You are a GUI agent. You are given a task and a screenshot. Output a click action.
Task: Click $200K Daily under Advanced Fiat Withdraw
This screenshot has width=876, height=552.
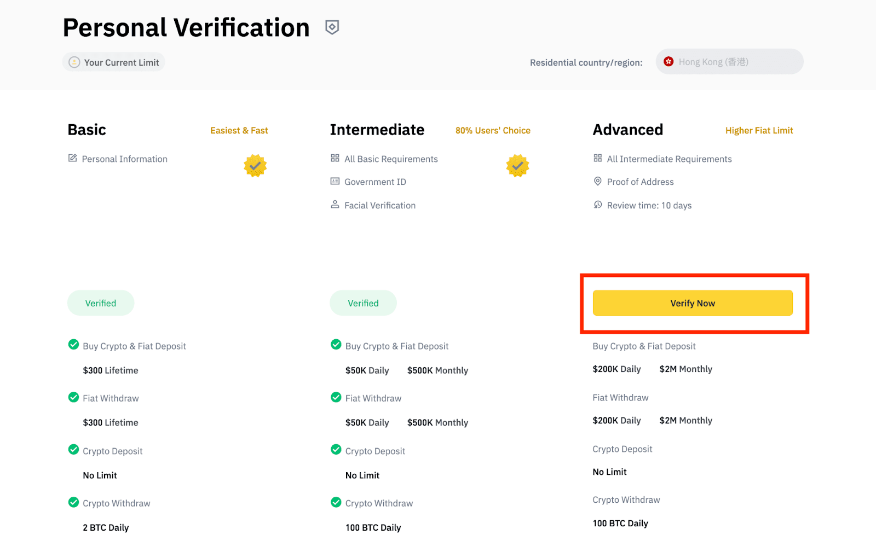pyautogui.click(x=616, y=420)
